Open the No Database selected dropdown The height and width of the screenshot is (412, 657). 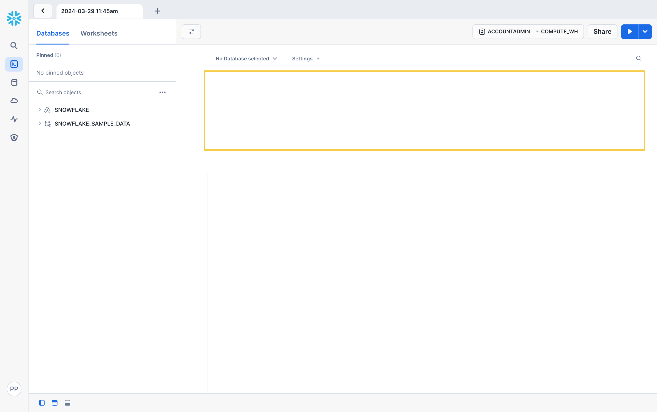pos(246,59)
